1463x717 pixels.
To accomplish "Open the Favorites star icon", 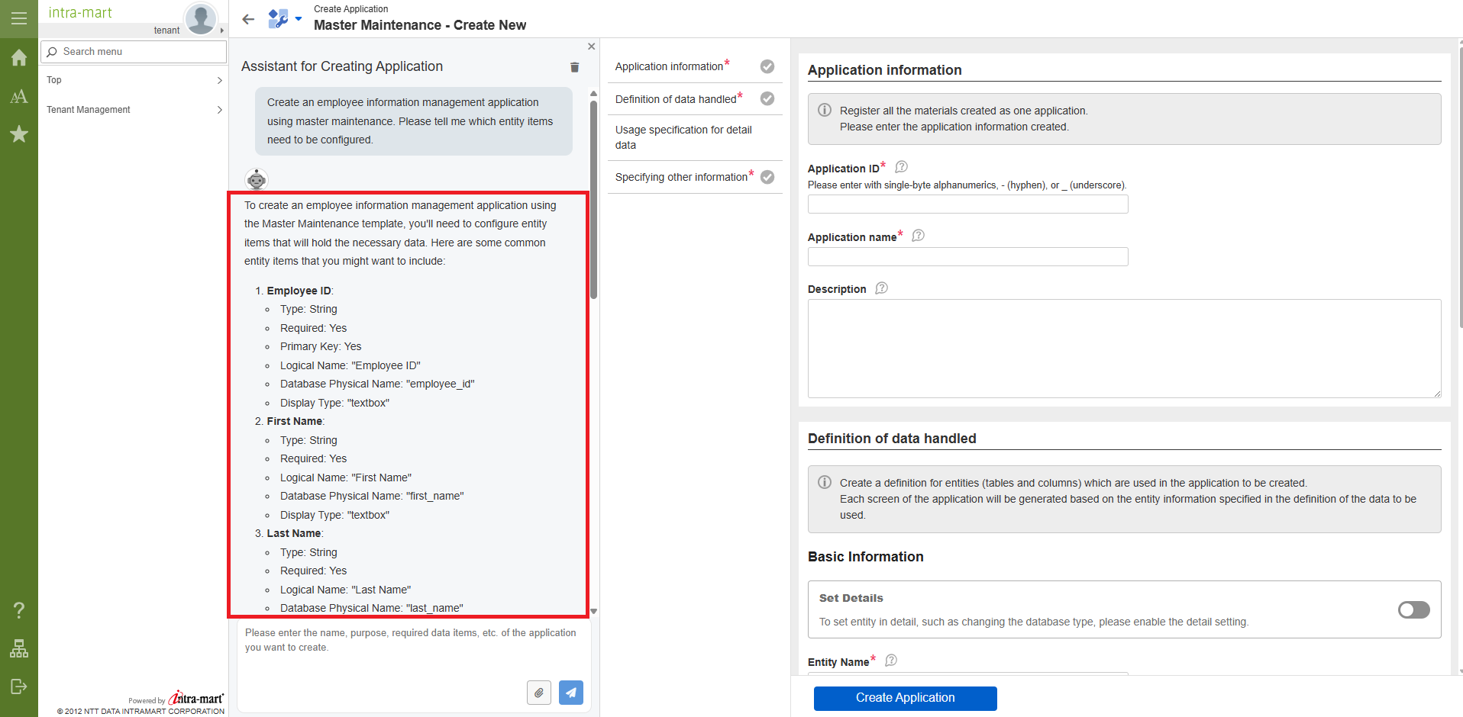I will coord(19,134).
